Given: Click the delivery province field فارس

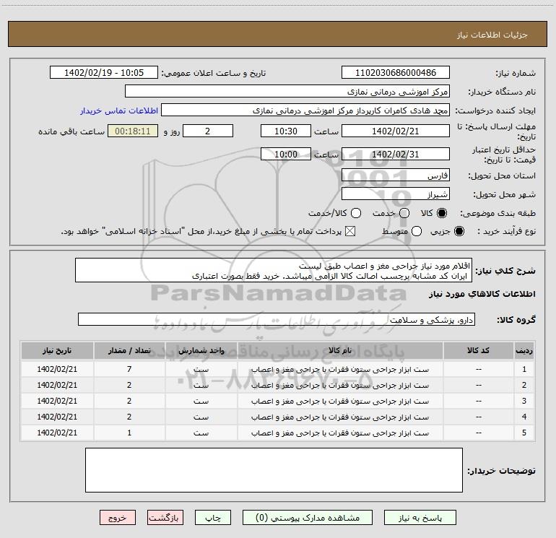Looking at the screenshot, I should [x=396, y=175].
